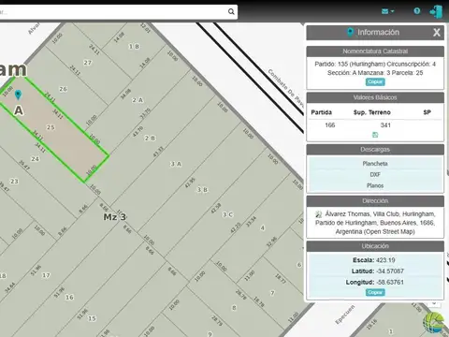Select parcel 1 B on the map
Image resolution: width=449 pixels, height=337 pixels.
[x=134, y=46]
